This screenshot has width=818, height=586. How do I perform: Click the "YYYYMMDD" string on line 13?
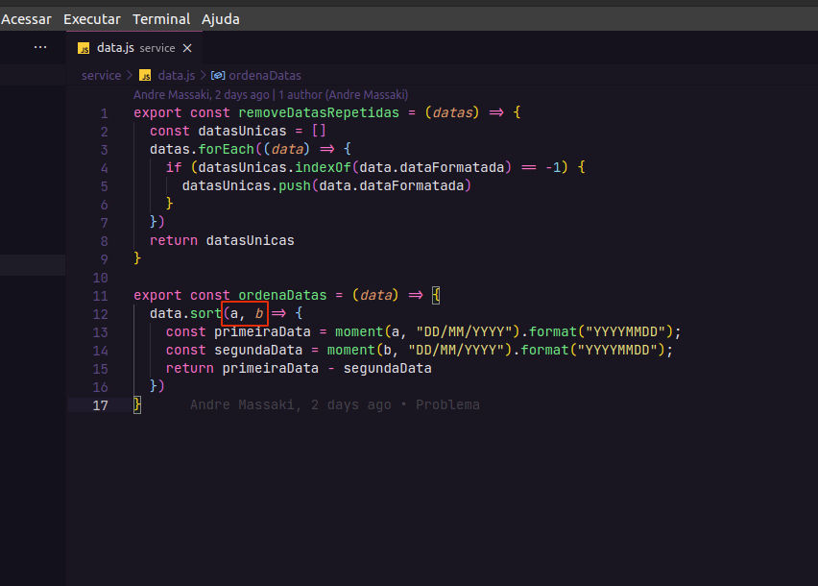[625, 331]
